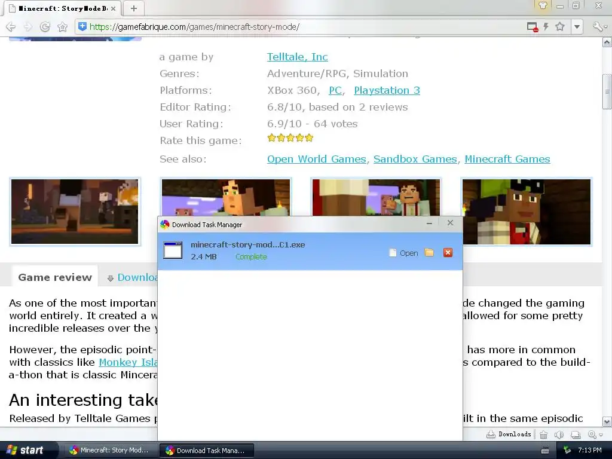Select the Minecraft: Story Mode browser tab

click(x=62, y=8)
